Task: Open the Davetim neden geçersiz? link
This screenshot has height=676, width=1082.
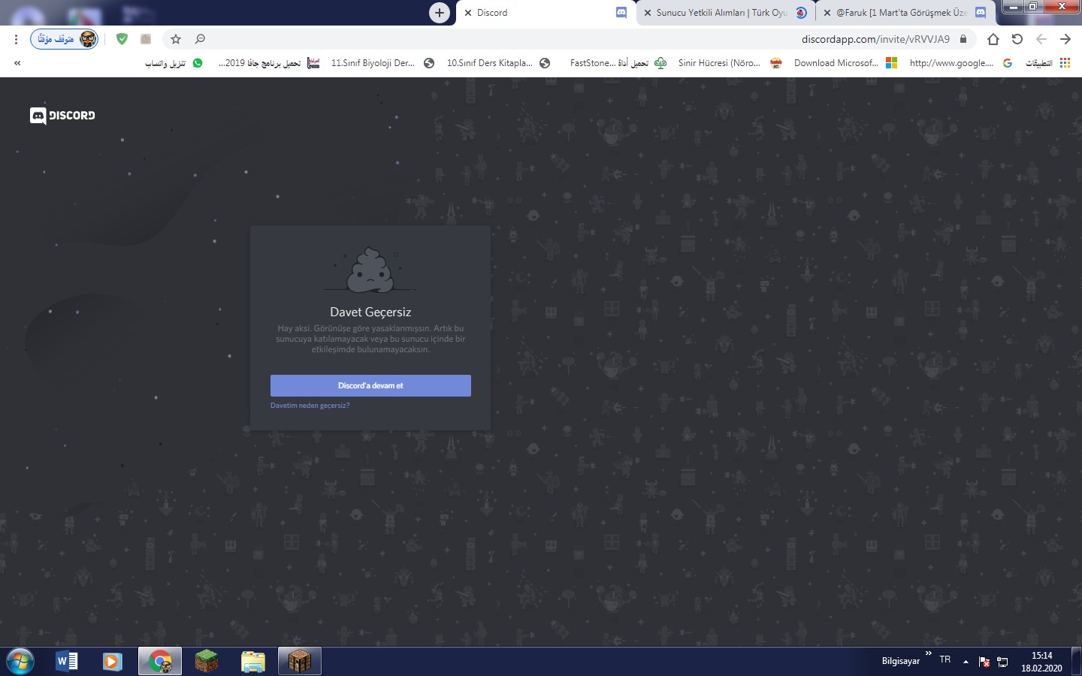Action: coord(310,406)
